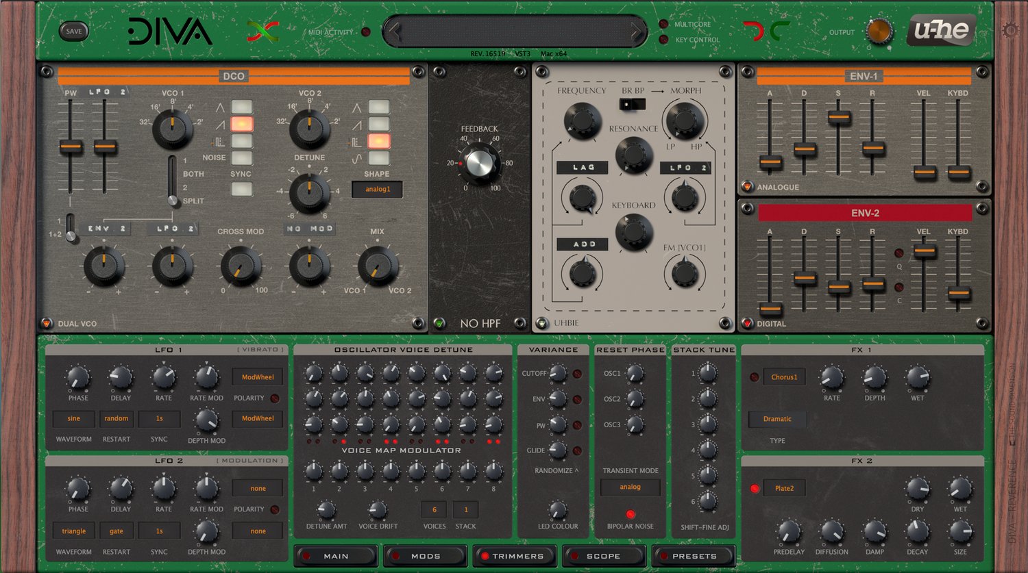This screenshot has width=1028, height=573.
Task: Switch to the MAIN tab
Action: (336, 556)
